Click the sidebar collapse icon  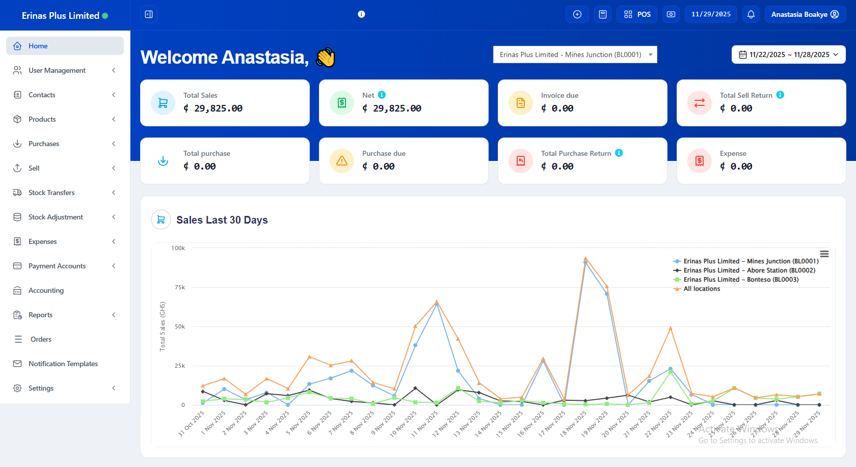[x=149, y=14]
